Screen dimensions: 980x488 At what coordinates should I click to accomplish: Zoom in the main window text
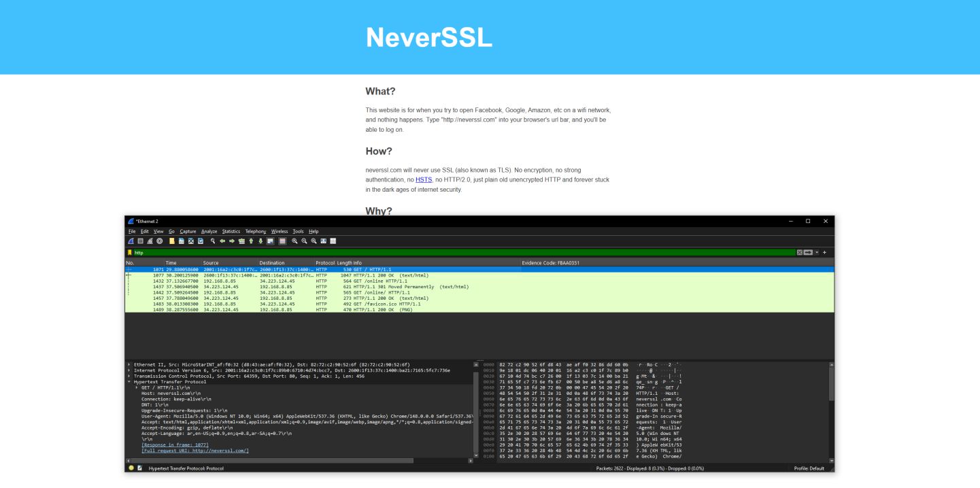tap(294, 241)
